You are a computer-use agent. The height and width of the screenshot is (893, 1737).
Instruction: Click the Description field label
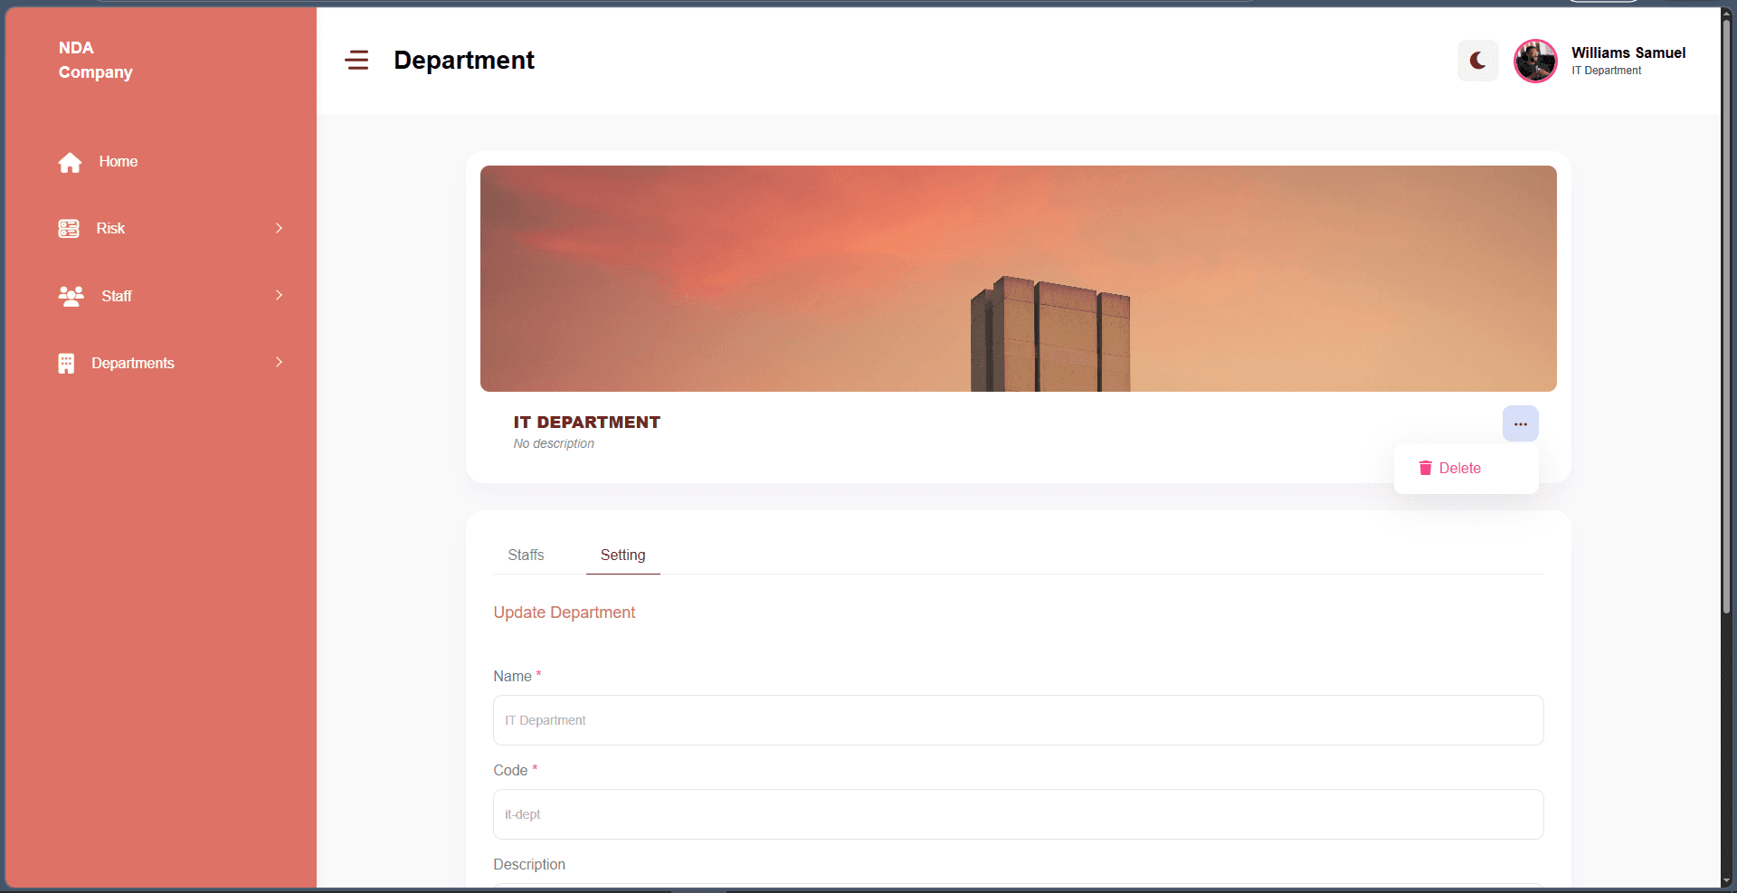[x=529, y=864]
